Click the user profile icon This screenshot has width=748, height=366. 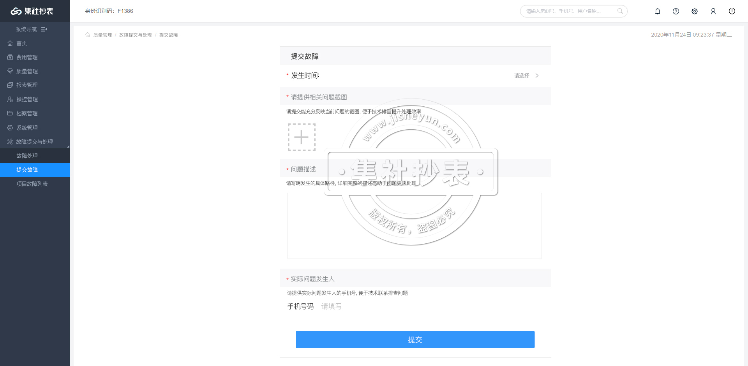point(713,11)
